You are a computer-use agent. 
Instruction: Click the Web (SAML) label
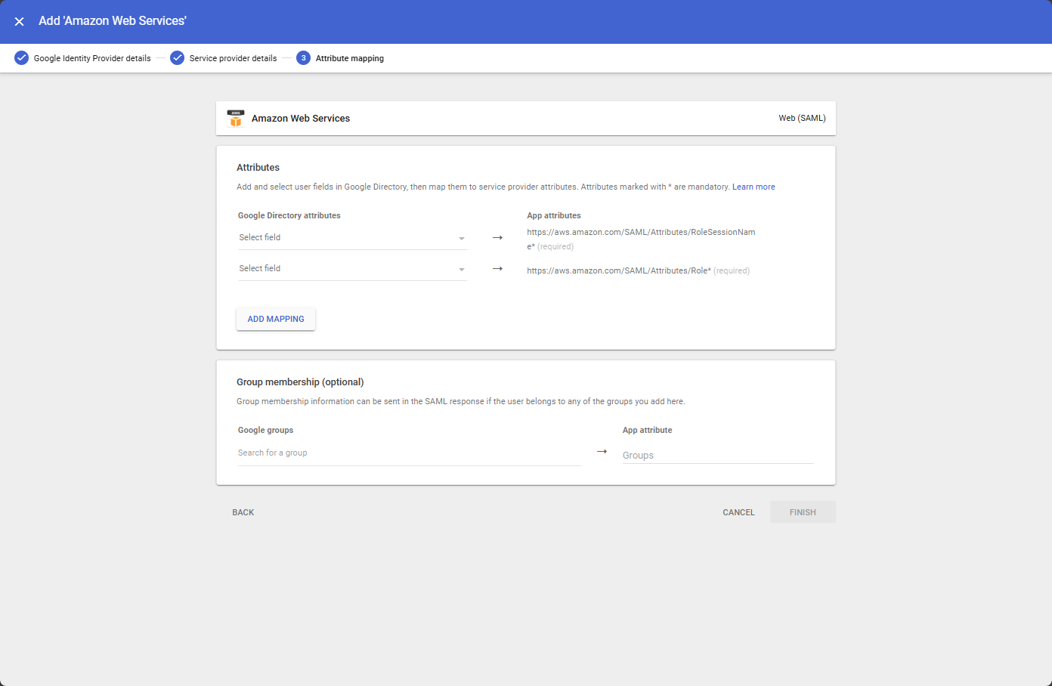802,118
